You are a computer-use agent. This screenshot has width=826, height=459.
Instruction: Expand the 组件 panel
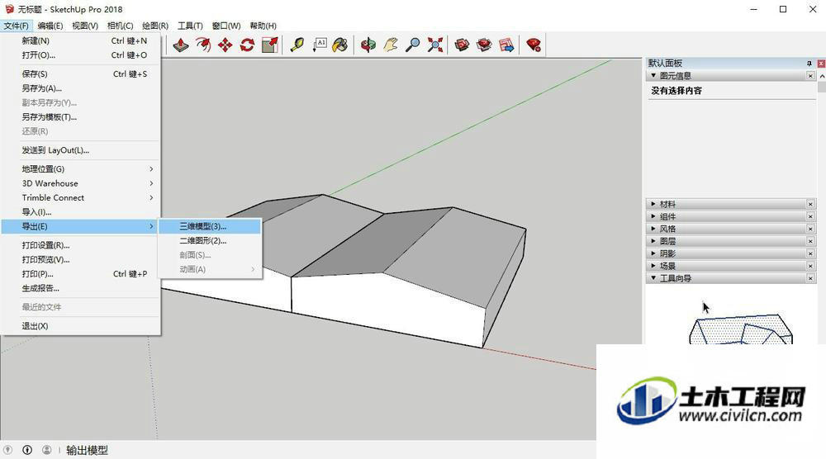click(x=653, y=216)
